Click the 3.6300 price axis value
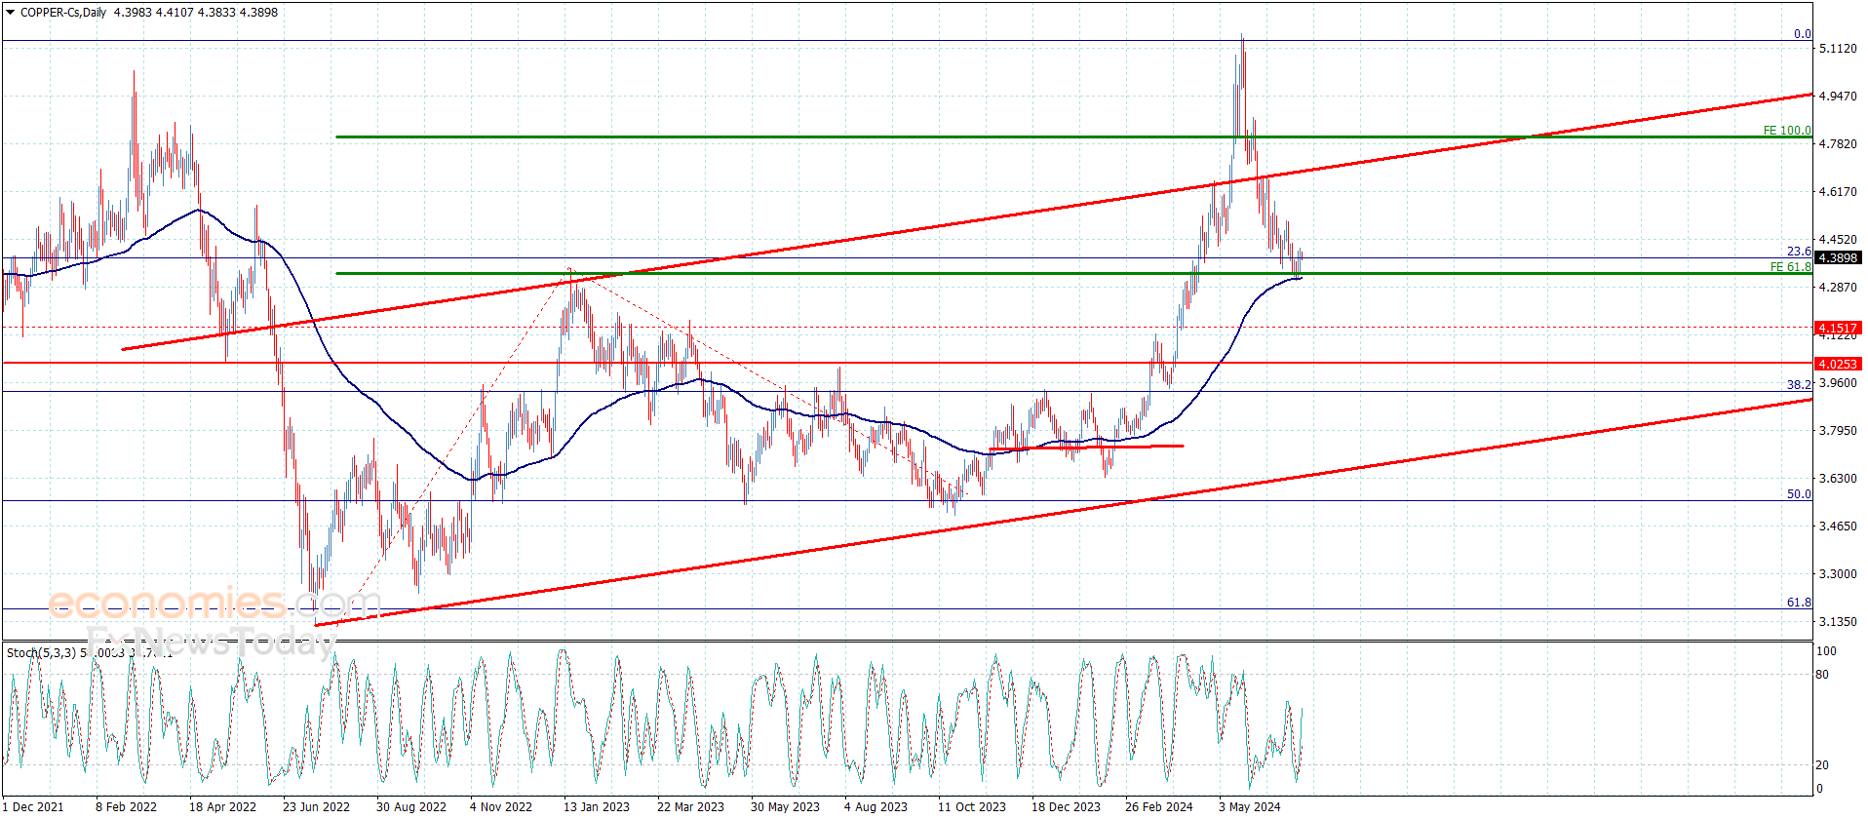Viewport: 1868px width, 819px height. click(1838, 479)
